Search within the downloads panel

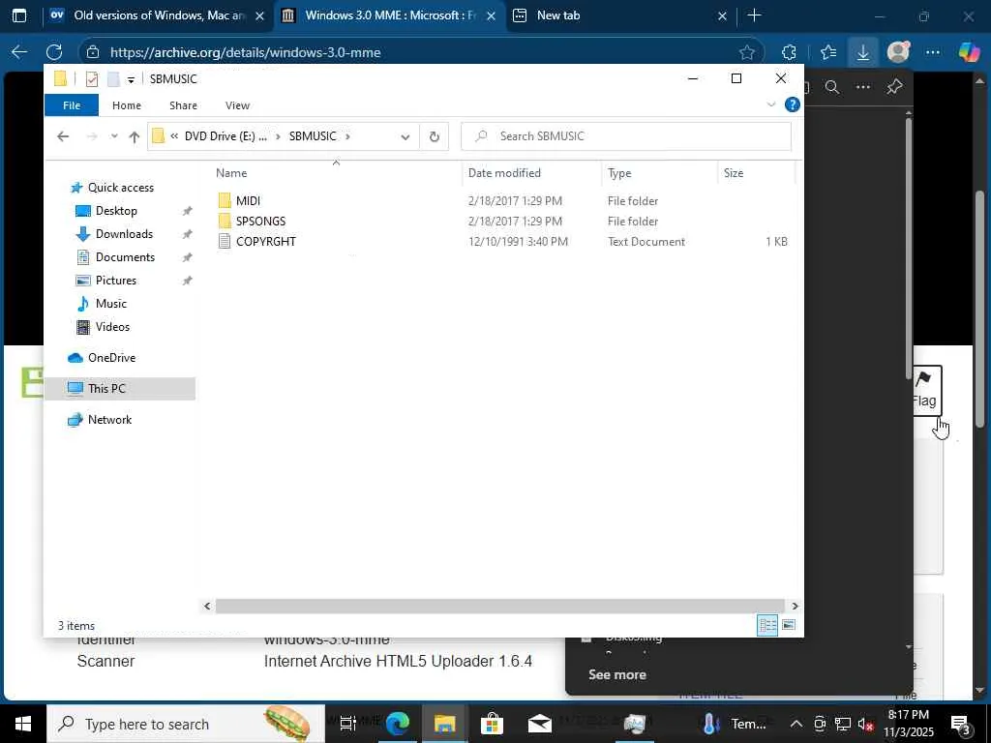click(x=831, y=87)
